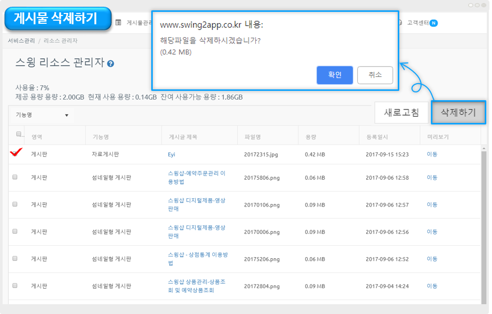
Task: Select the checkbox for file 20170106.png
Action: pyautogui.click(x=15, y=205)
